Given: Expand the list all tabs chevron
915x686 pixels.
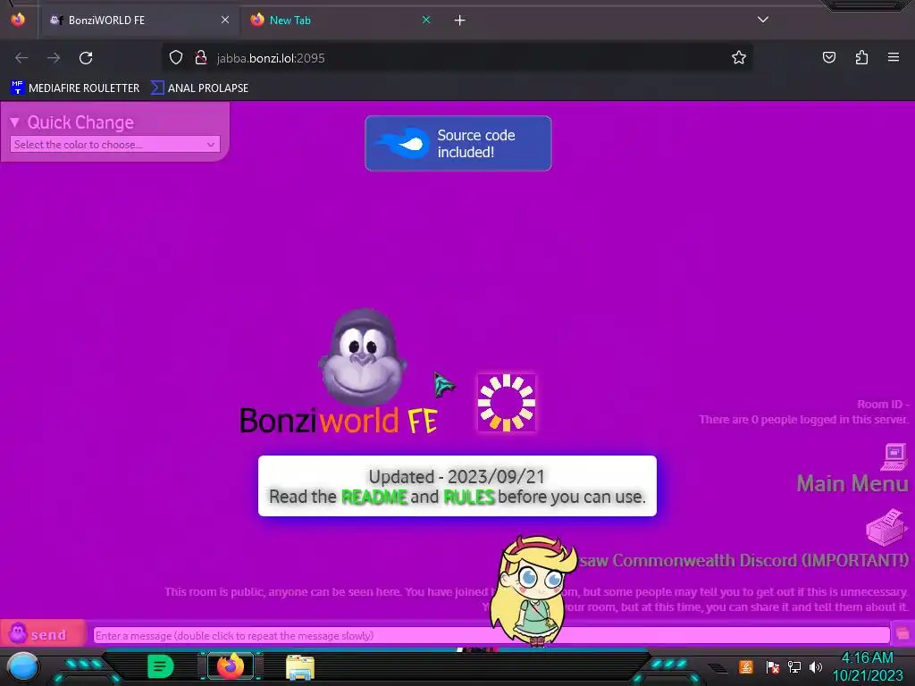Looking at the screenshot, I should [x=763, y=20].
